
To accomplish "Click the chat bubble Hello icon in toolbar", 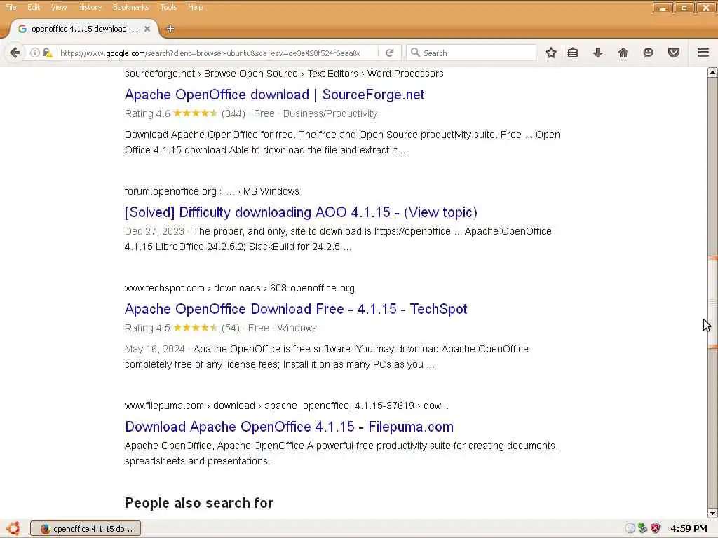I will (648, 53).
